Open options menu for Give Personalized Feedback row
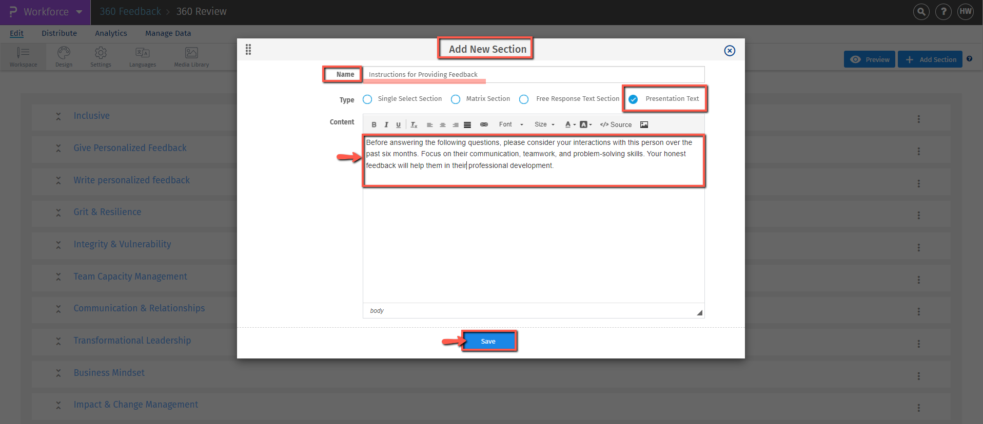 [918, 151]
